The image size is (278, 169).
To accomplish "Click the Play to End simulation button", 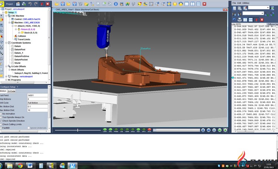I will click(x=225, y=130).
